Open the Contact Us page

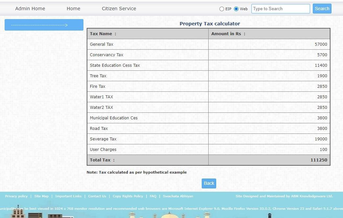97,196
